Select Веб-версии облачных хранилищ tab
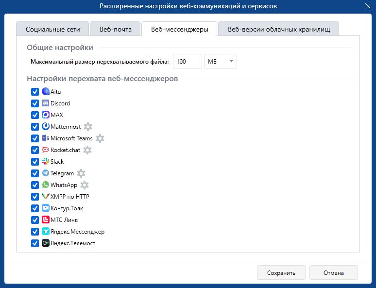 [279, 29]
